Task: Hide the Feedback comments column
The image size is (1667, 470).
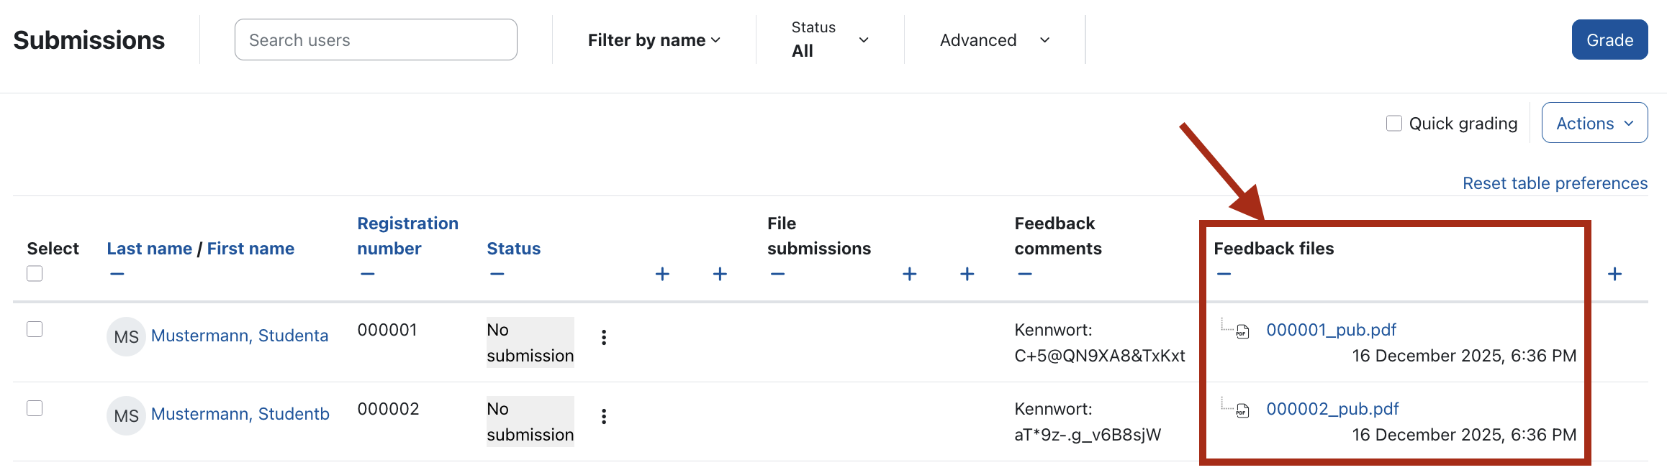Action: tap(1025, 275)
